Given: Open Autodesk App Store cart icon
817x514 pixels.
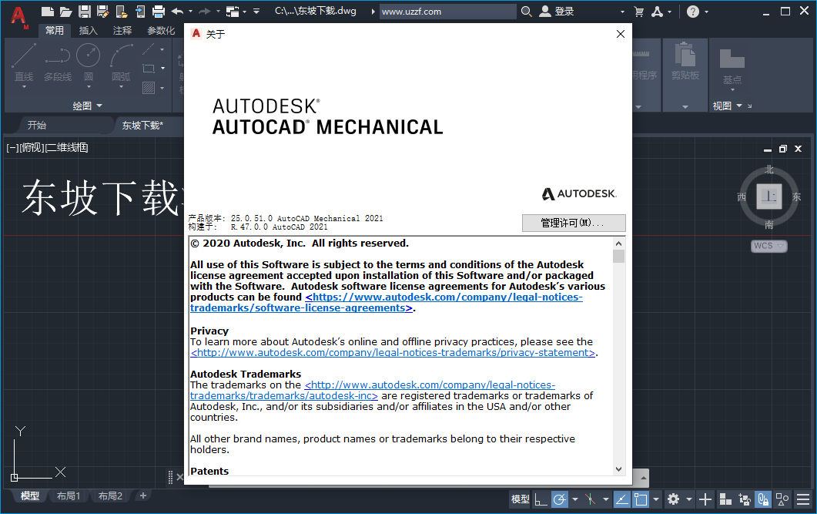Looking at the screenshot, I should [639, 12].
